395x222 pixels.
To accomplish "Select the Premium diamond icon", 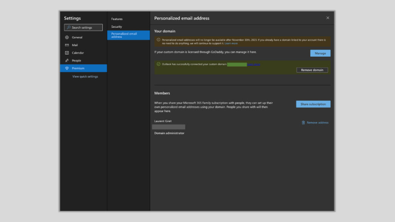I will pos(67,68).
